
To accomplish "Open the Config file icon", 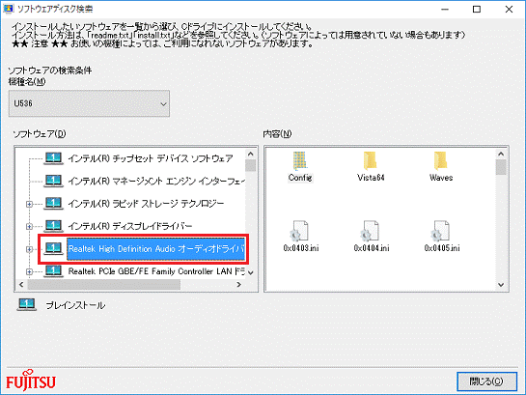I will [299, 160].
